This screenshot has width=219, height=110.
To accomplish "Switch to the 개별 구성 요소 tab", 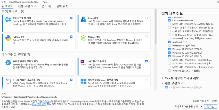I will click(27, 6).
